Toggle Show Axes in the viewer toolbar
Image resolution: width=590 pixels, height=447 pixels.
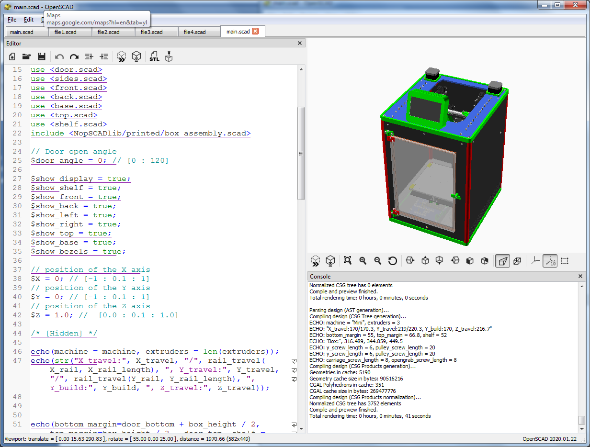535,261
